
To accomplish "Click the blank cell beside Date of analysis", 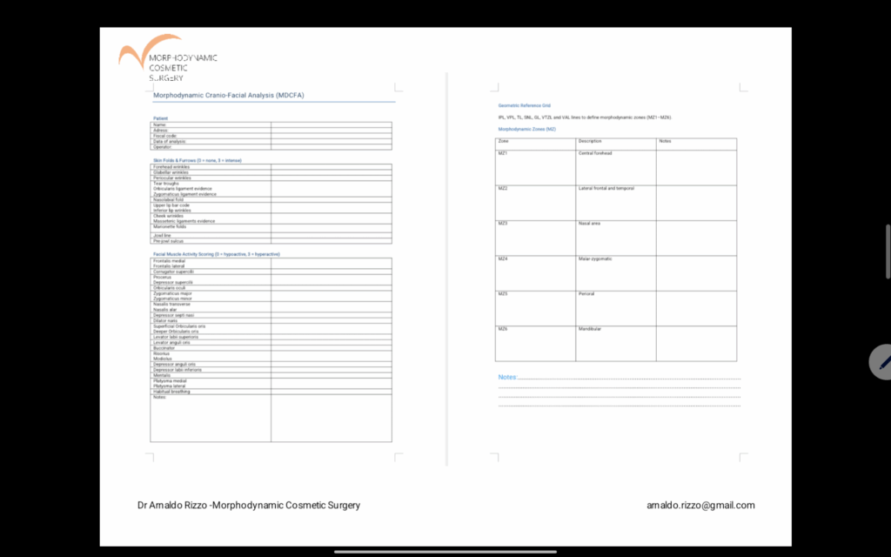I will pos(331,141).
